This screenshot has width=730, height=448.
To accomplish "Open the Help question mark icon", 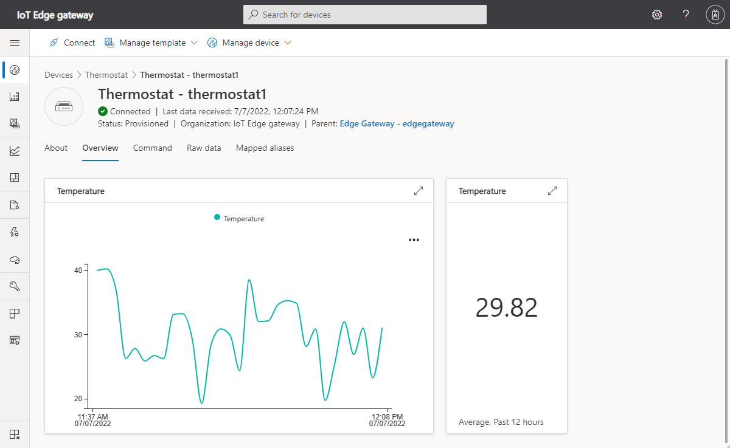I will click(x=686, y=15).
